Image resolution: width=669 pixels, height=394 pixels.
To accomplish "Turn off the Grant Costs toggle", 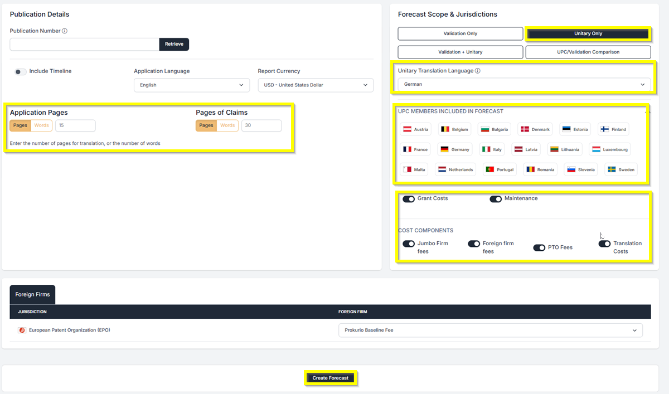I will [x=409, y=199].
